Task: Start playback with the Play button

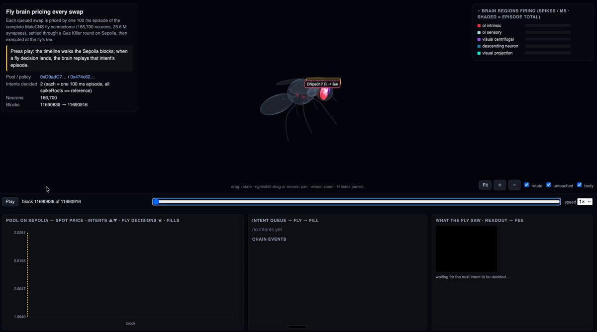Action: coord(10,202)
